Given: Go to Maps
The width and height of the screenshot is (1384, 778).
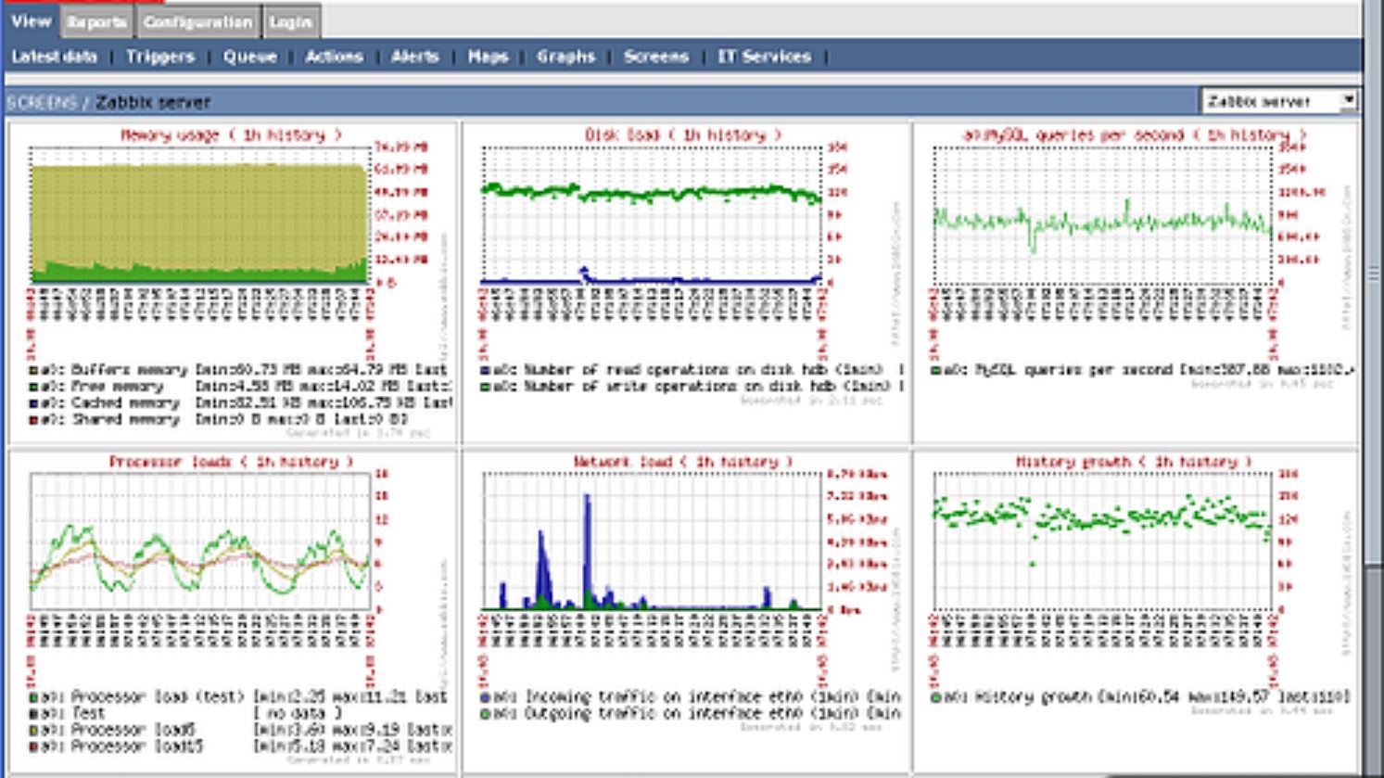Looking at the screenshot, I should tap(488, 57).
